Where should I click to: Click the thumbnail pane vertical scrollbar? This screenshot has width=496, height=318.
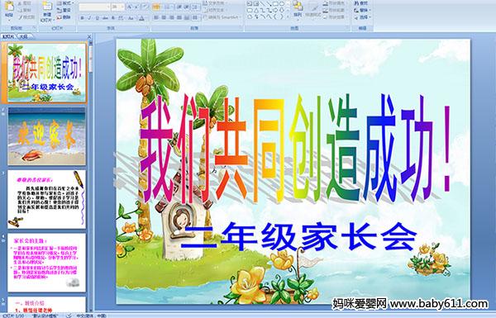point(91,177)
